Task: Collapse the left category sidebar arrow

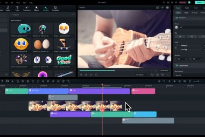Action: (7, 75)
